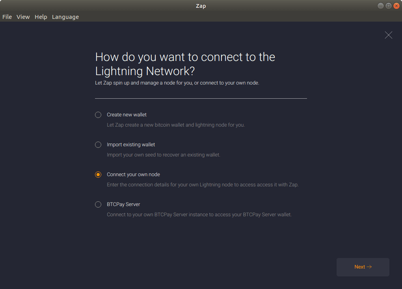Click the "Let Zap spin up" subtitle text
Viewport: 402px width, 289px height.
(177, 83)
